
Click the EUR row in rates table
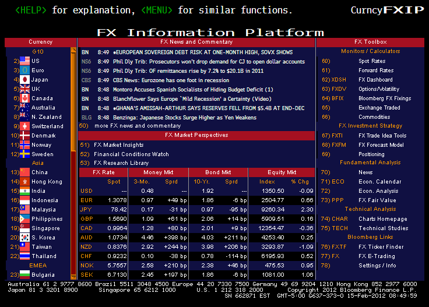[x=86, y=200]
